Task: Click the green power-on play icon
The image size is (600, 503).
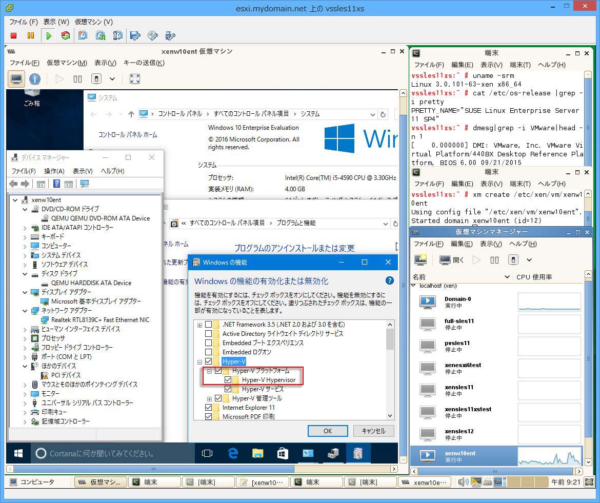Action: (x=49, y=35)
